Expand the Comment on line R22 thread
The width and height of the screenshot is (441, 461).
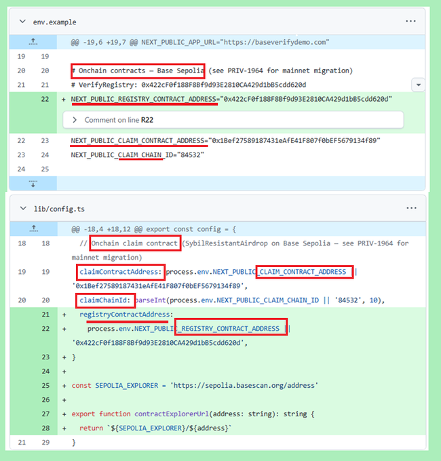click(75, 120)
